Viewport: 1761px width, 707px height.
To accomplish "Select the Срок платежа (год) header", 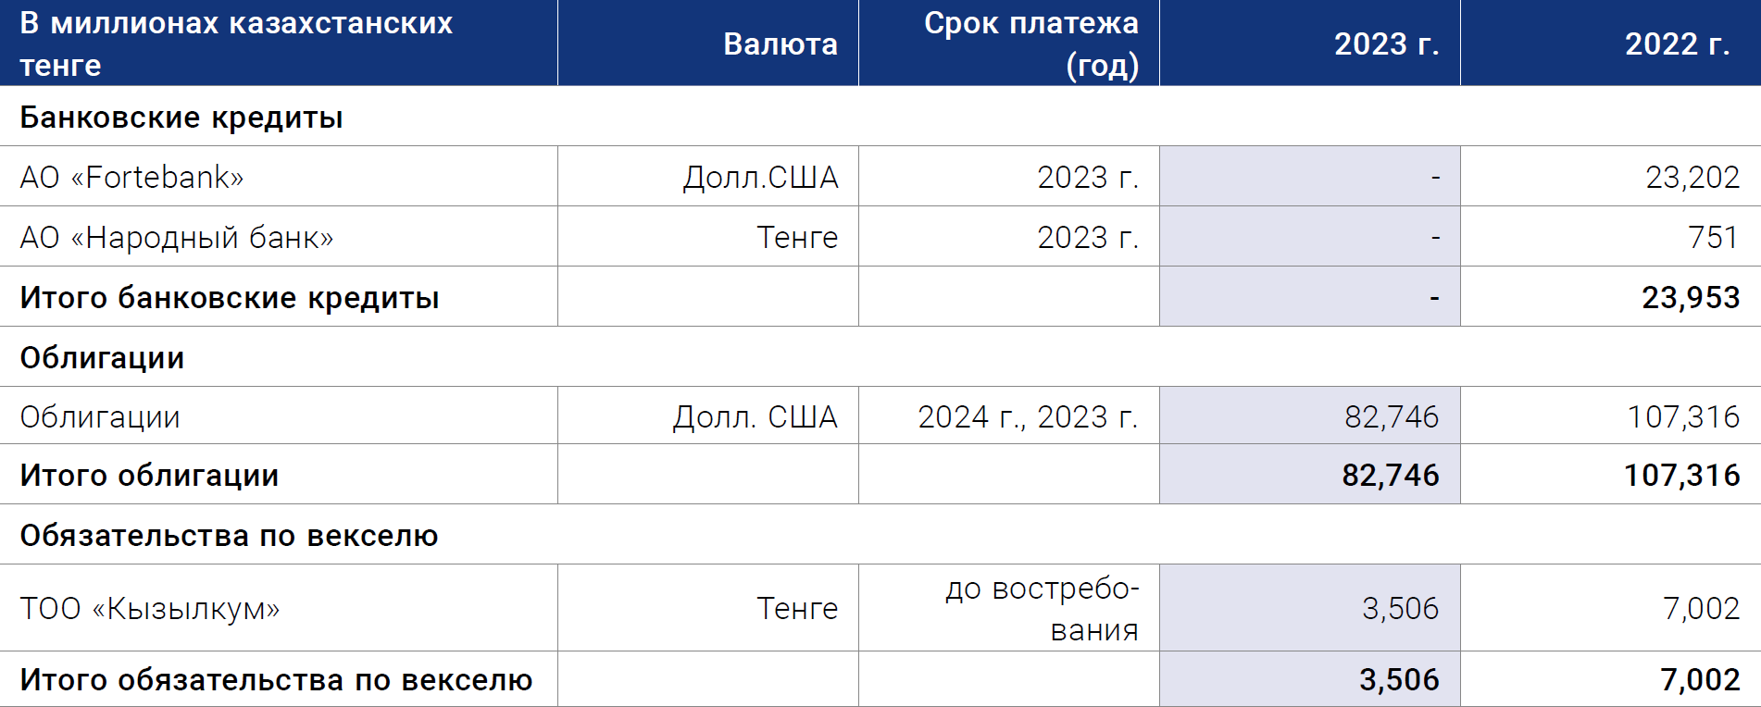I will (x=1030, y=43).
